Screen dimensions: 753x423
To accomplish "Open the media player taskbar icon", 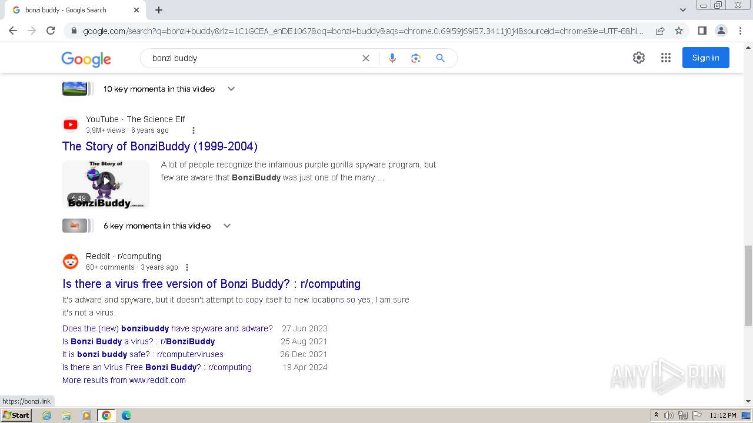I will pyautogui.click(x=86, y=415).
